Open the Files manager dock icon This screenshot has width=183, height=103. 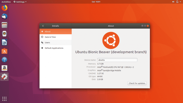pos(4,25)
